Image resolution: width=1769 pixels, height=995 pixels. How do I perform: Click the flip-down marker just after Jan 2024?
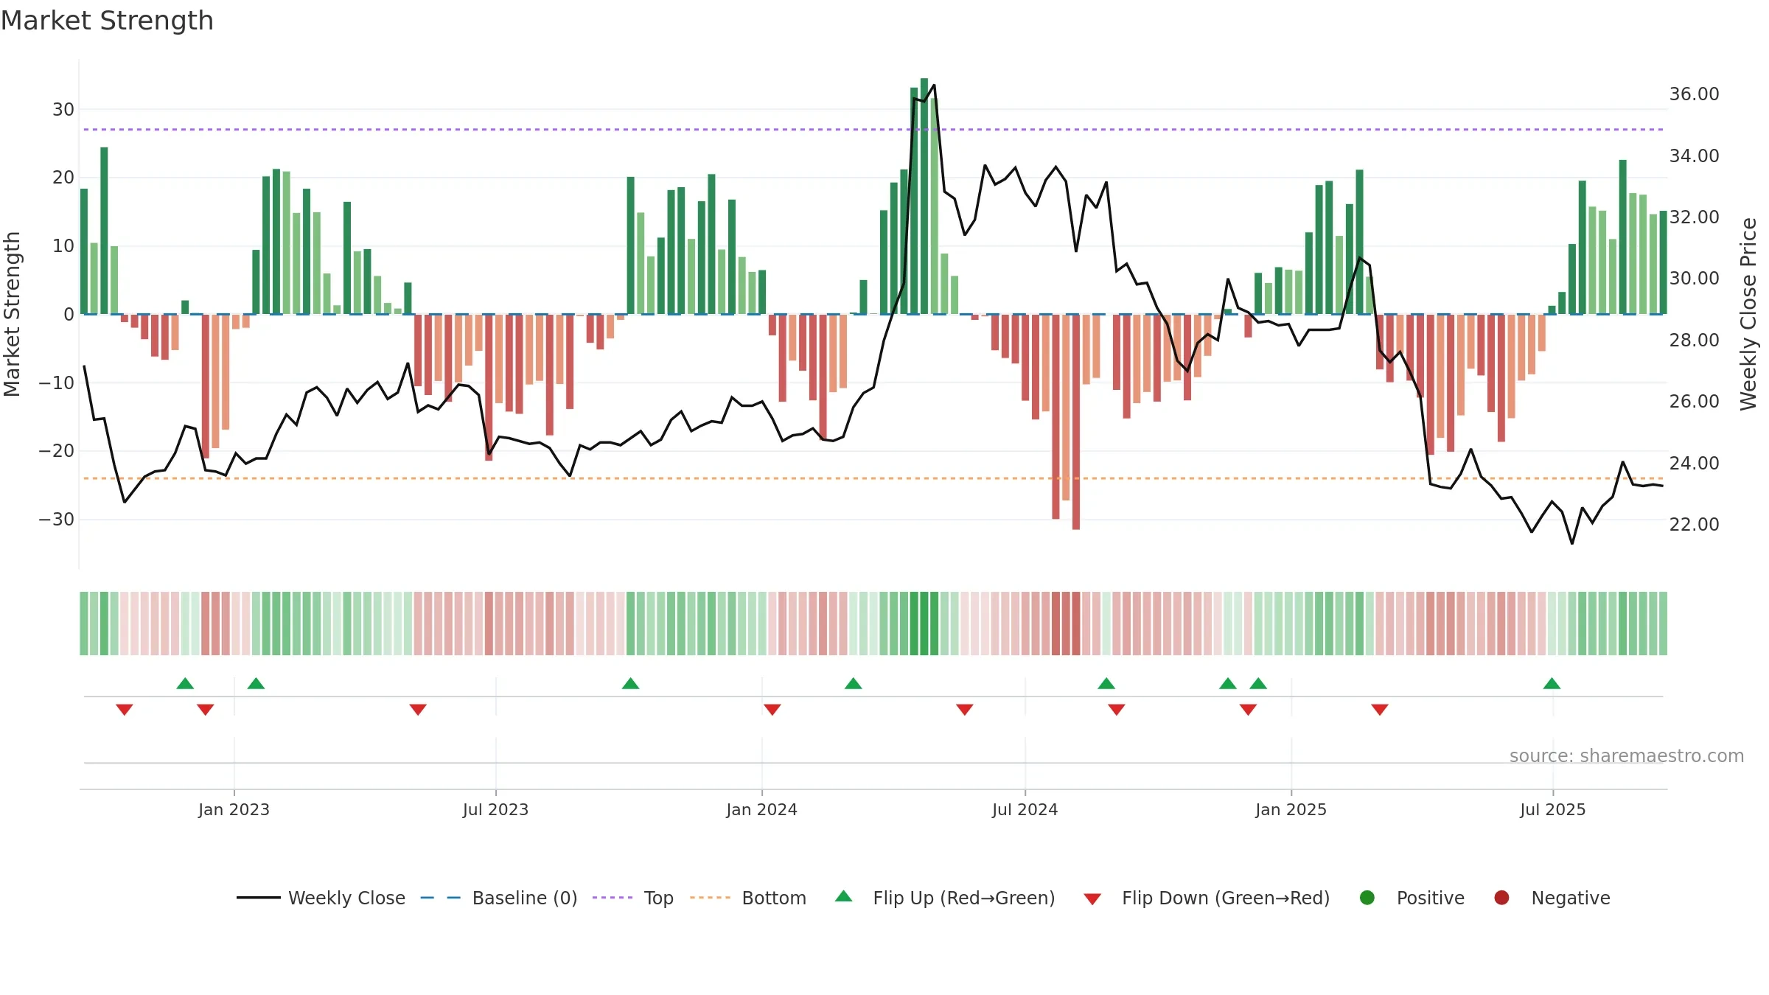coord(772,710)
